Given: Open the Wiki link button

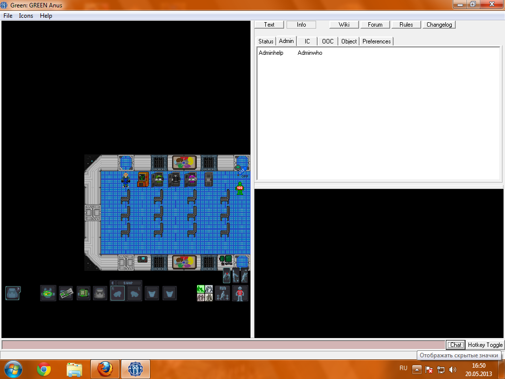Looking at the screenshot, I should point(344,25).
